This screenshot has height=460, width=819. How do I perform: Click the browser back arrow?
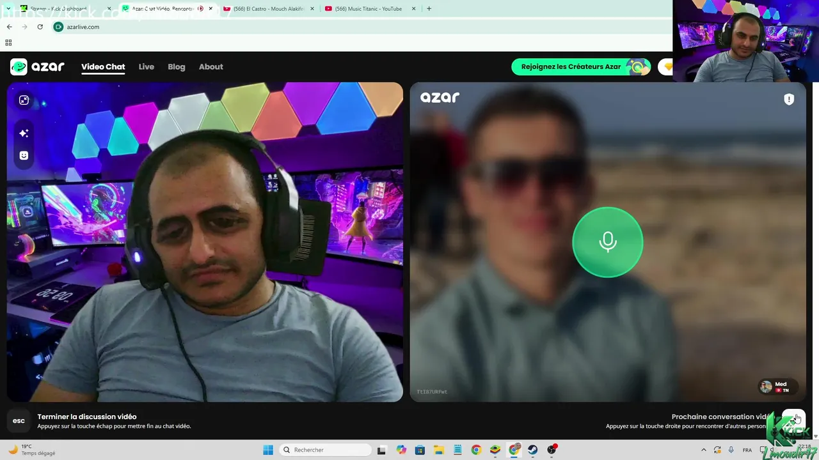[9, 27]
